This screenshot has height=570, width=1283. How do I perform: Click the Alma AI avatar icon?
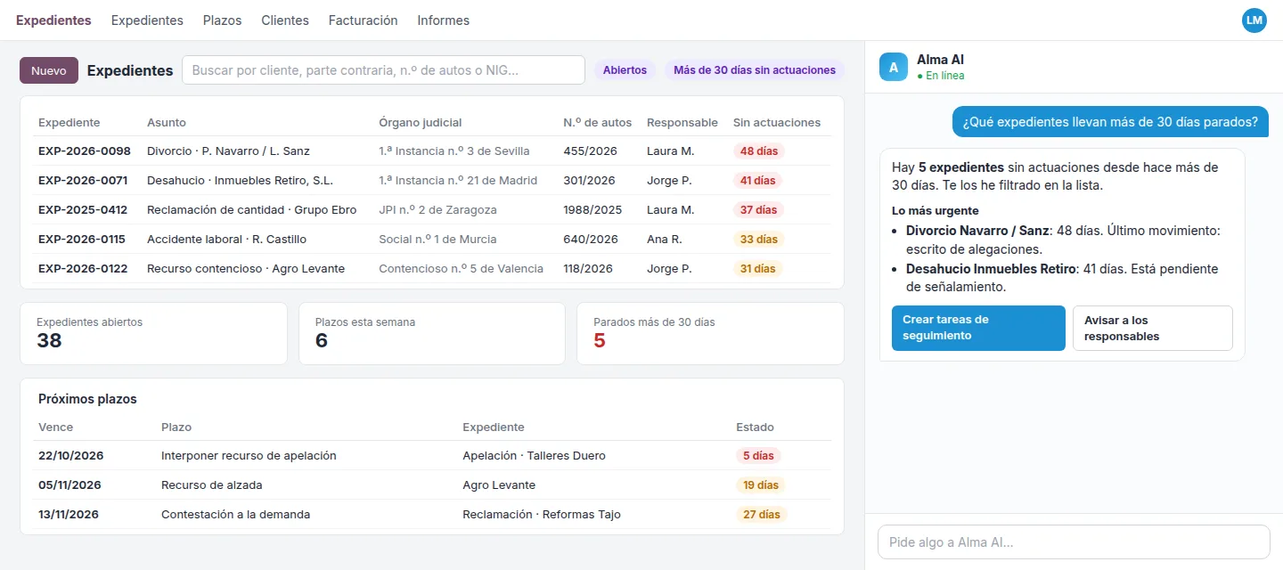[894, 67]
